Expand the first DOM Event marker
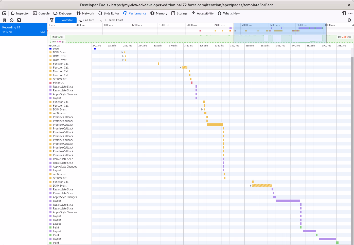This screenshot has width=354, height=245. click(x=122, y=52)
